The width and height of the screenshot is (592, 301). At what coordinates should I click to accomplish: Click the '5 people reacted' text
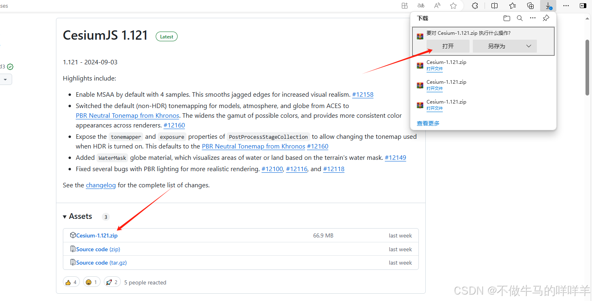(x=145, y=282)
